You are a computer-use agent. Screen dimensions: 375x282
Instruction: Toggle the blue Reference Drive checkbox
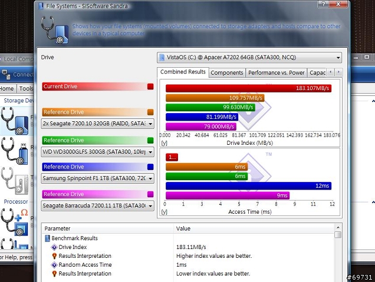coord(150,167)
